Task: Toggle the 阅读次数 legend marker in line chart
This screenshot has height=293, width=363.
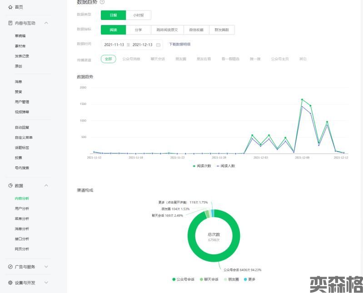Action: coord(194,166)
